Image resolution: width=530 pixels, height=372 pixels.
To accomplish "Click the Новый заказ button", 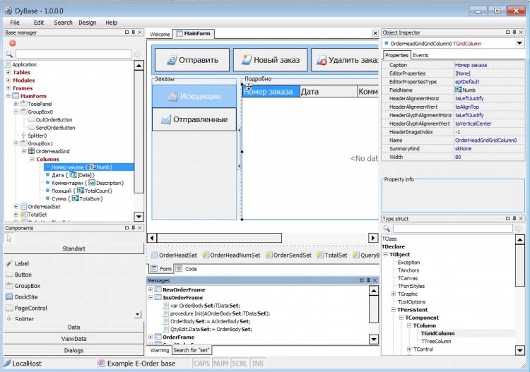I will (x=271, y=60).
